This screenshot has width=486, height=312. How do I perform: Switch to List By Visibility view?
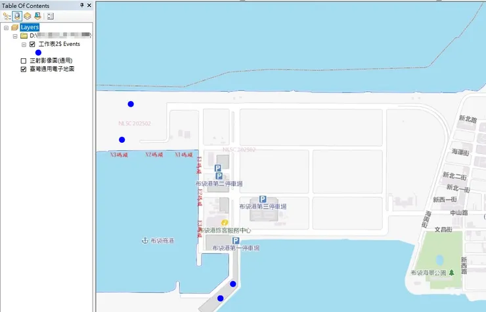(x=28, y=16)
